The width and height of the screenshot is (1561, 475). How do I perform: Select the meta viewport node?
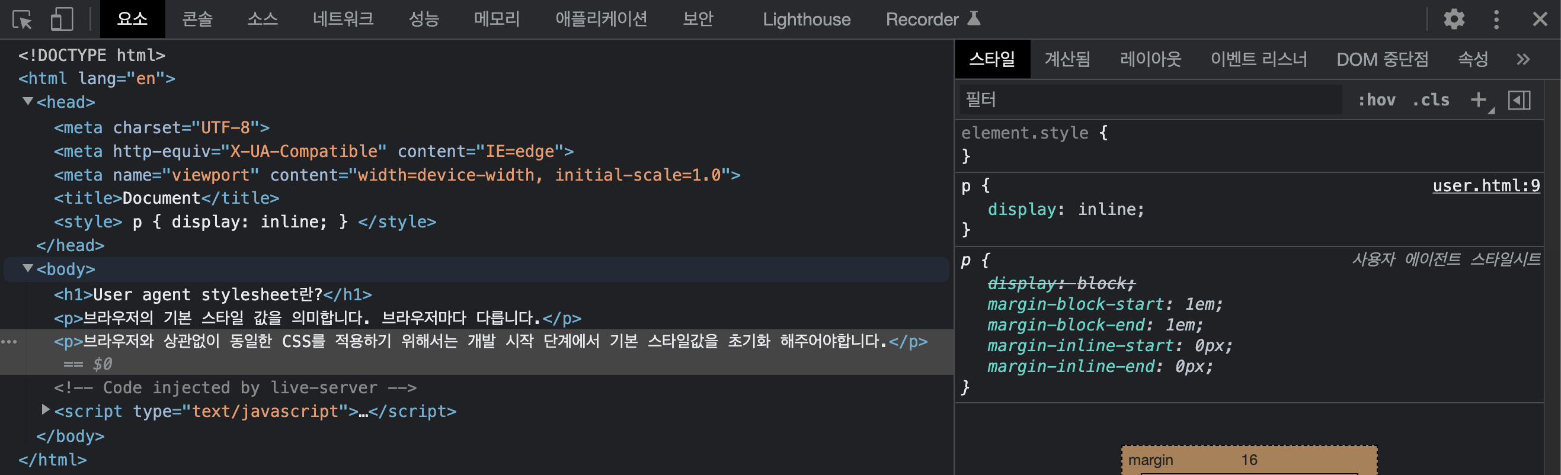click(397, 175)
